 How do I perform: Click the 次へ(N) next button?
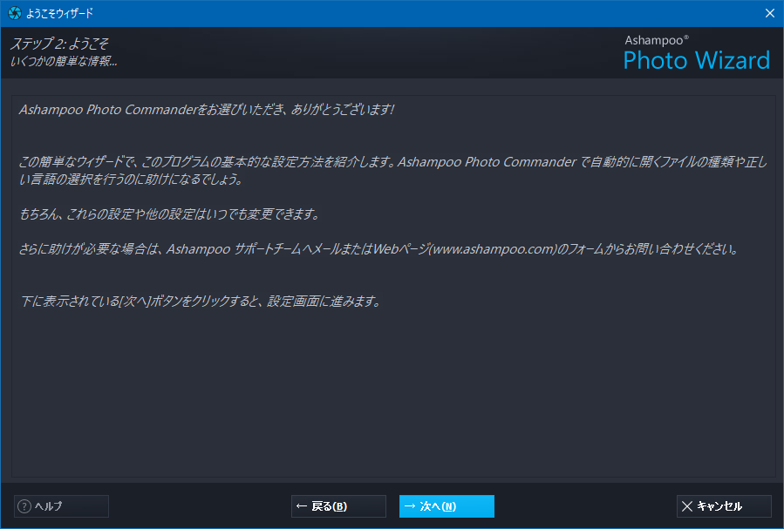tap(447, 506)
